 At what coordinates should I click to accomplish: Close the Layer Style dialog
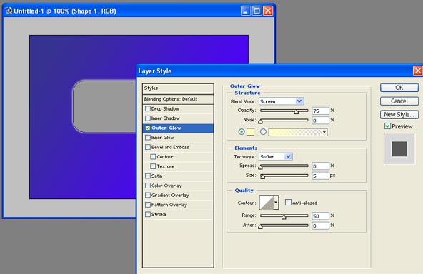coord(418,71)
